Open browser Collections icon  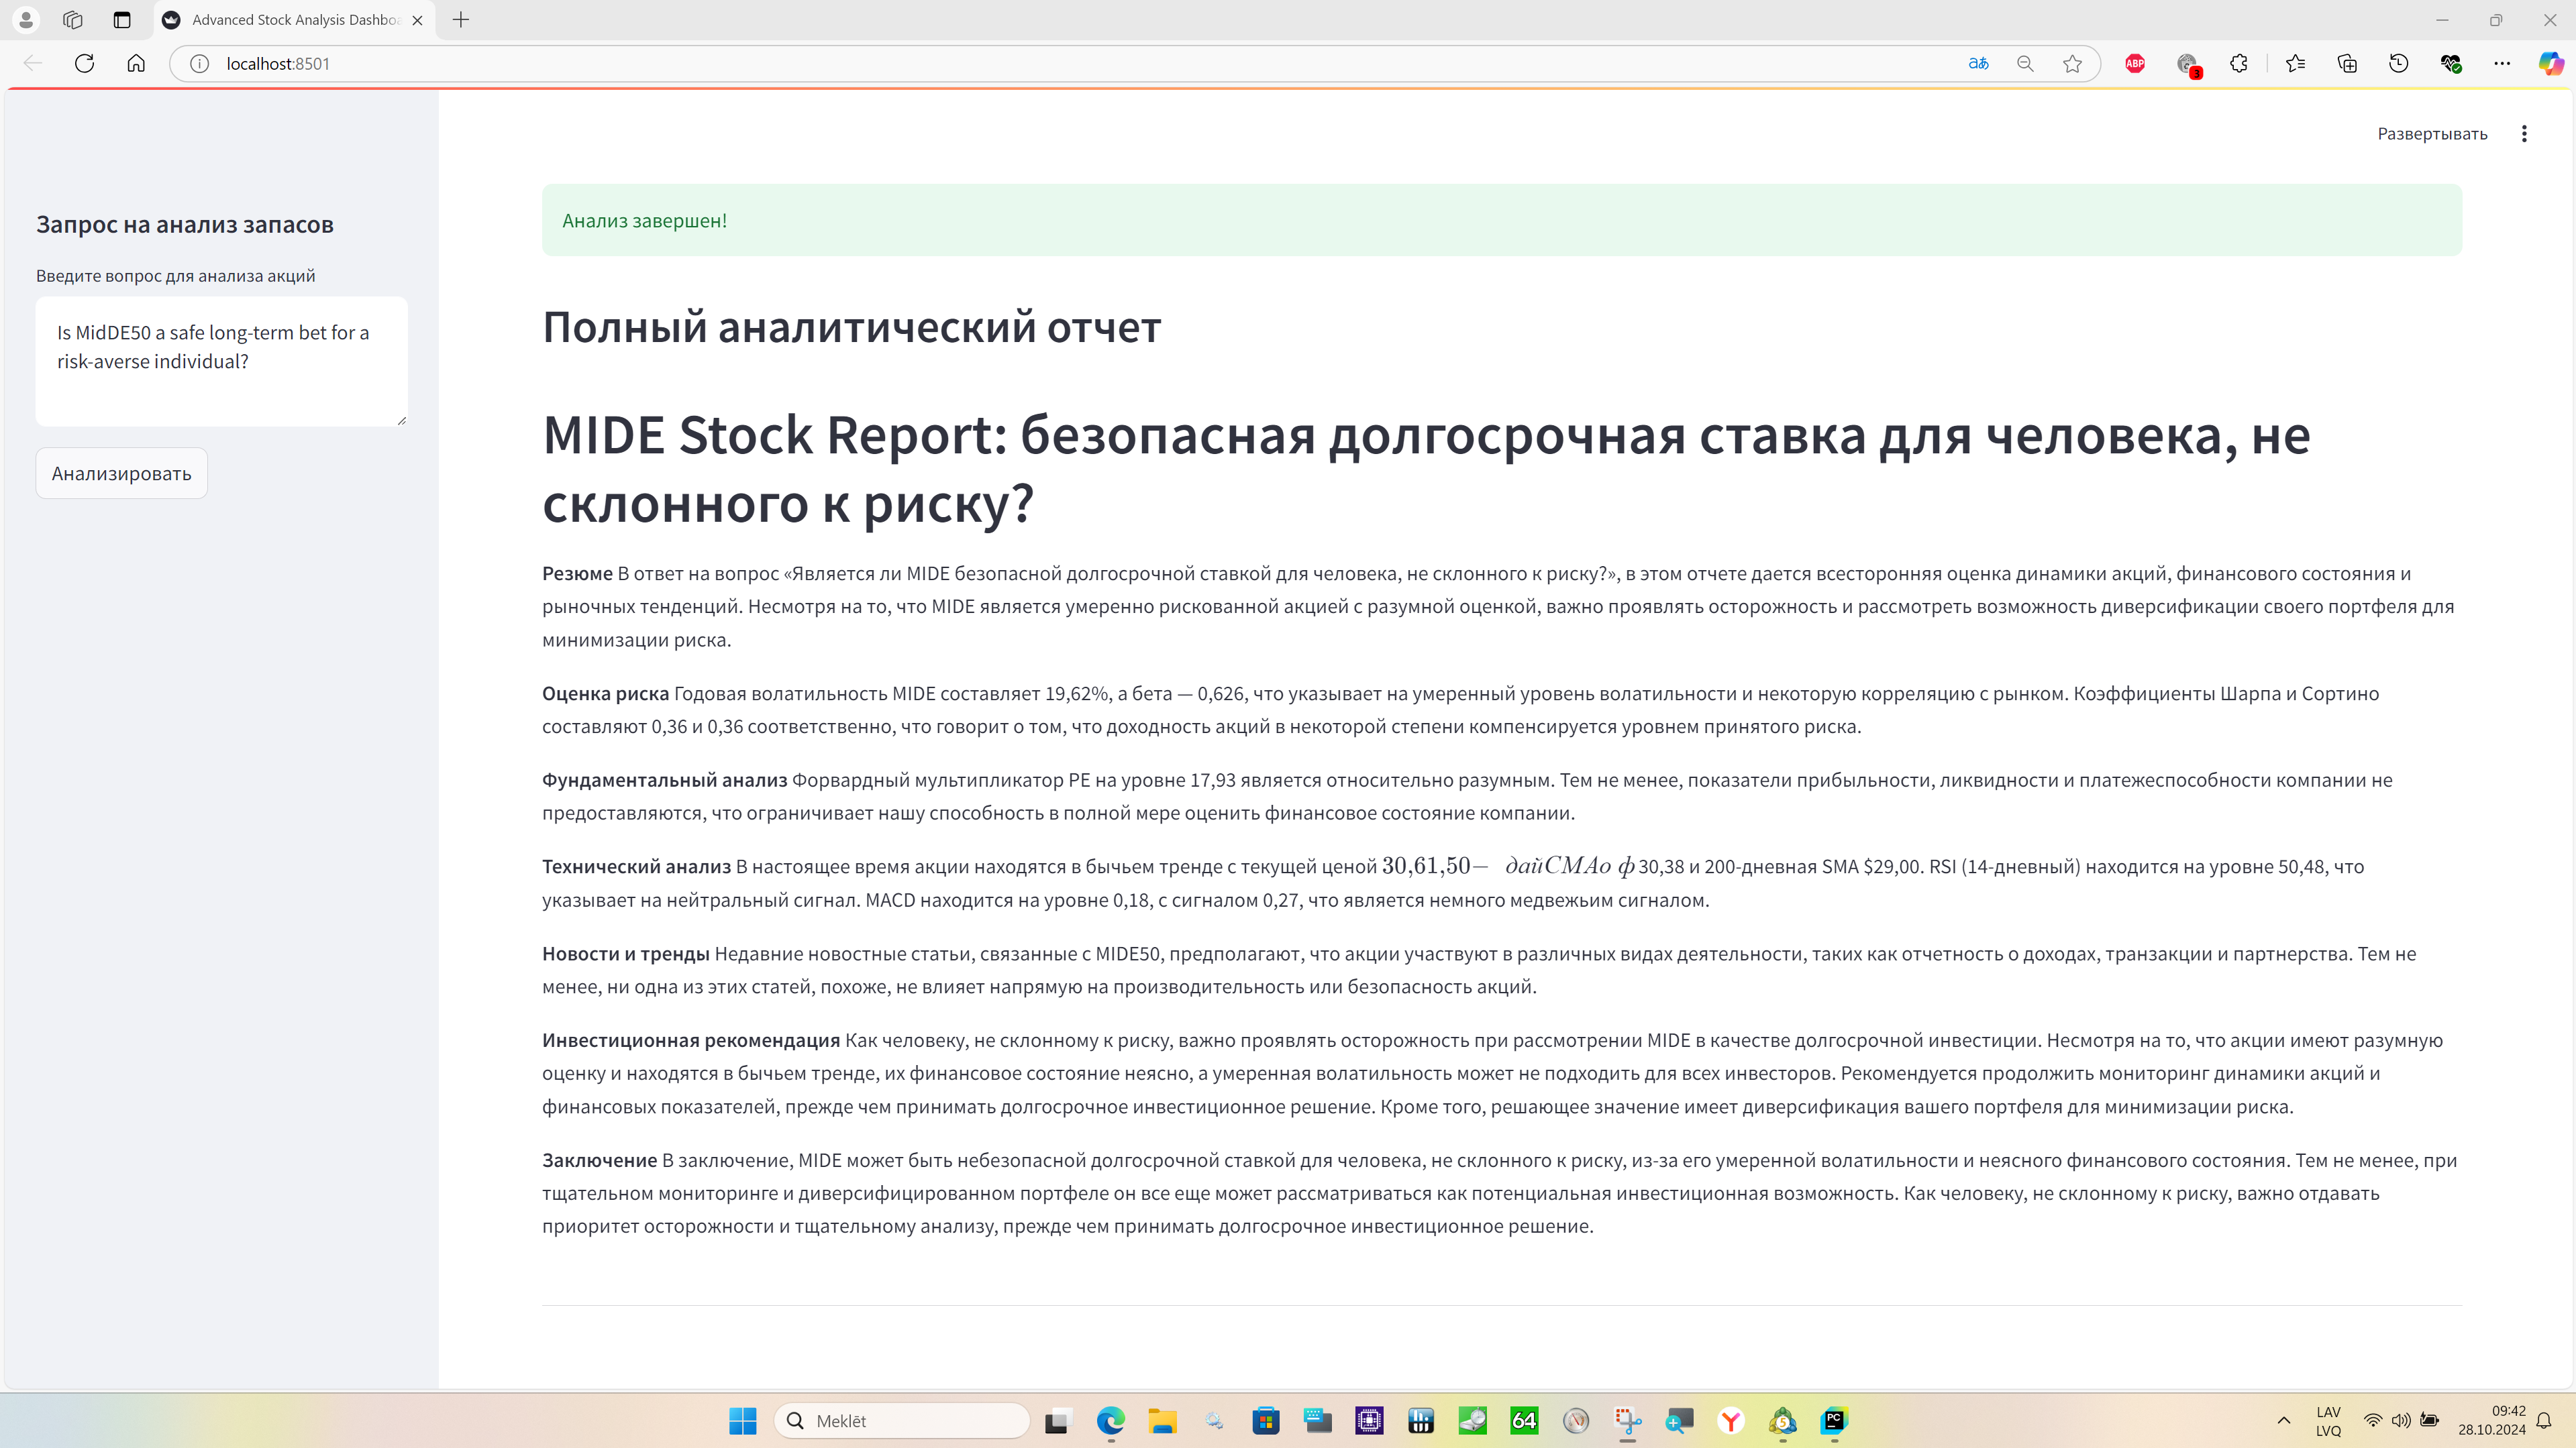tap(2347, 64)
